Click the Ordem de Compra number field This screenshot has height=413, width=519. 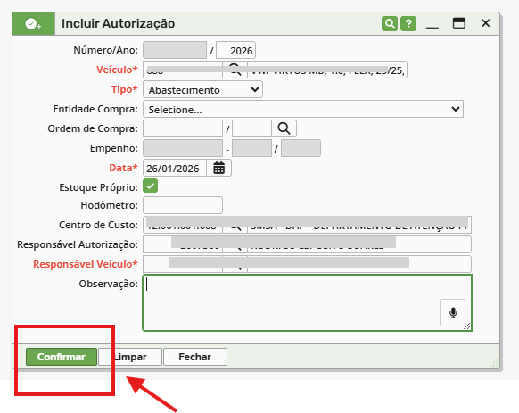click(183, 128)
